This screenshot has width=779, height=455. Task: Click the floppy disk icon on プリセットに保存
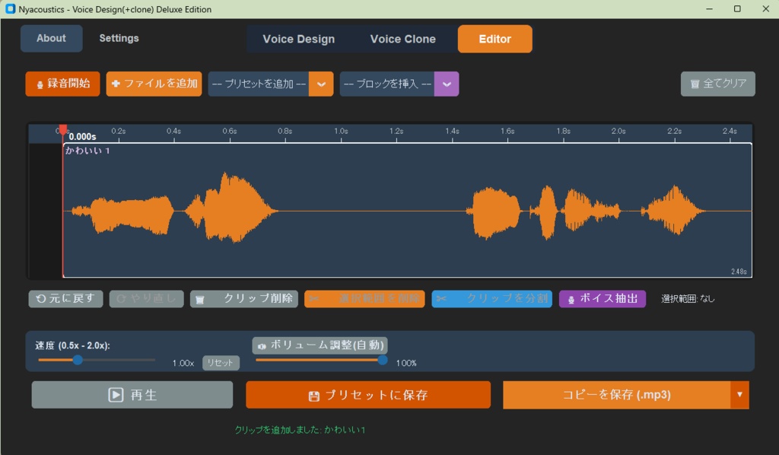pyautogui.click(x=314, y=396)
